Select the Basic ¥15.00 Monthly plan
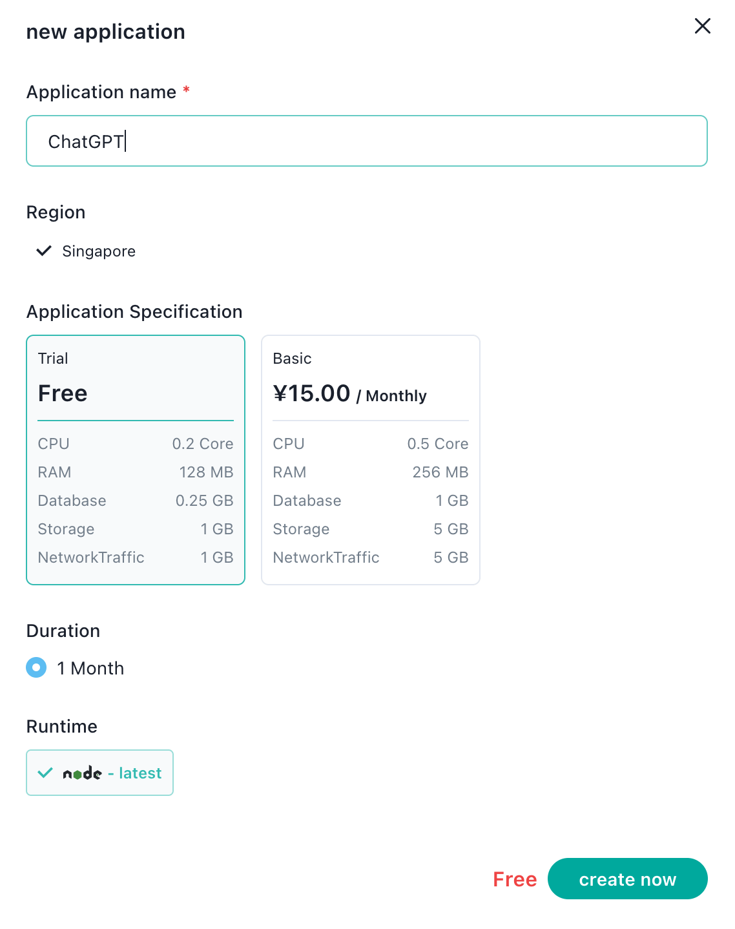This screenshot has height=929, width=735. tap(371, 460)
